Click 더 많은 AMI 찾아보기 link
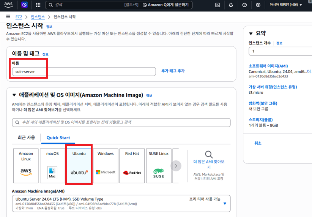 coord(209,164)
